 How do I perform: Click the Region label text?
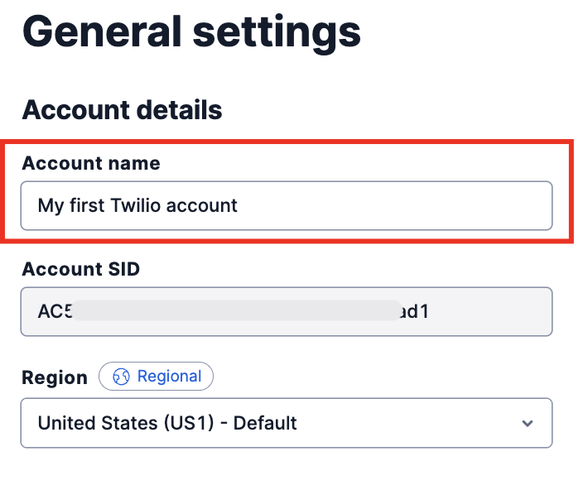55,377
